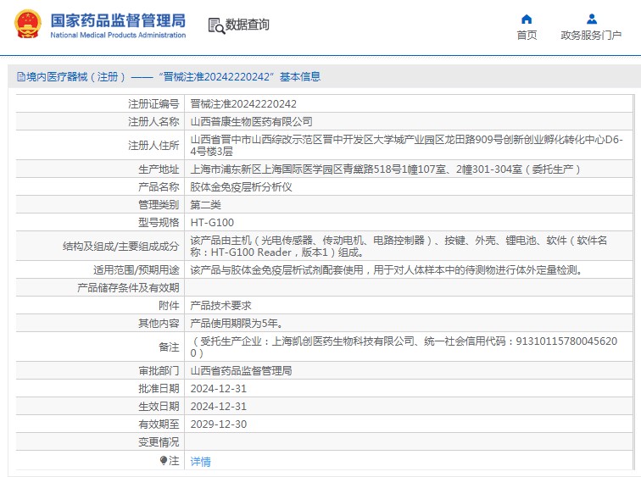Click the 数据查询 magnifier document icon
This screenshot has width=641, height=477.
[215, 25]
